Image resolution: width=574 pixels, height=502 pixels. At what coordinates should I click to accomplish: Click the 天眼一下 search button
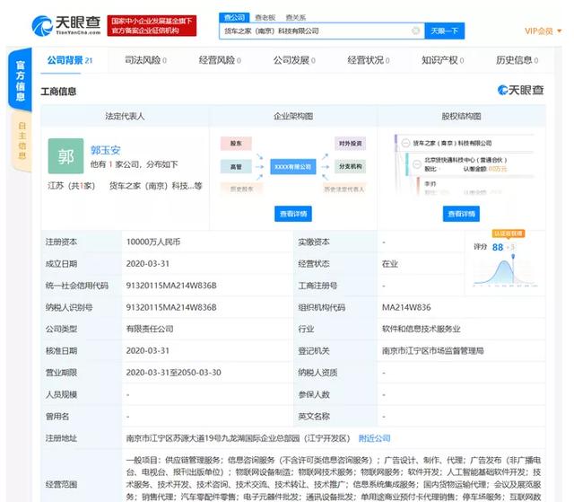(x=445, y=31)
